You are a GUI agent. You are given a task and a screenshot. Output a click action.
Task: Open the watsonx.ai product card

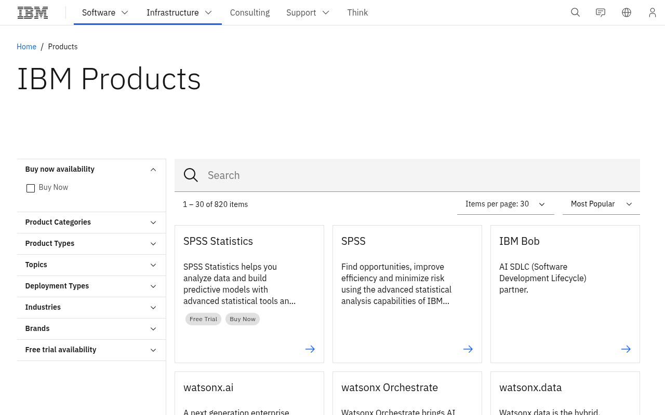249,393
